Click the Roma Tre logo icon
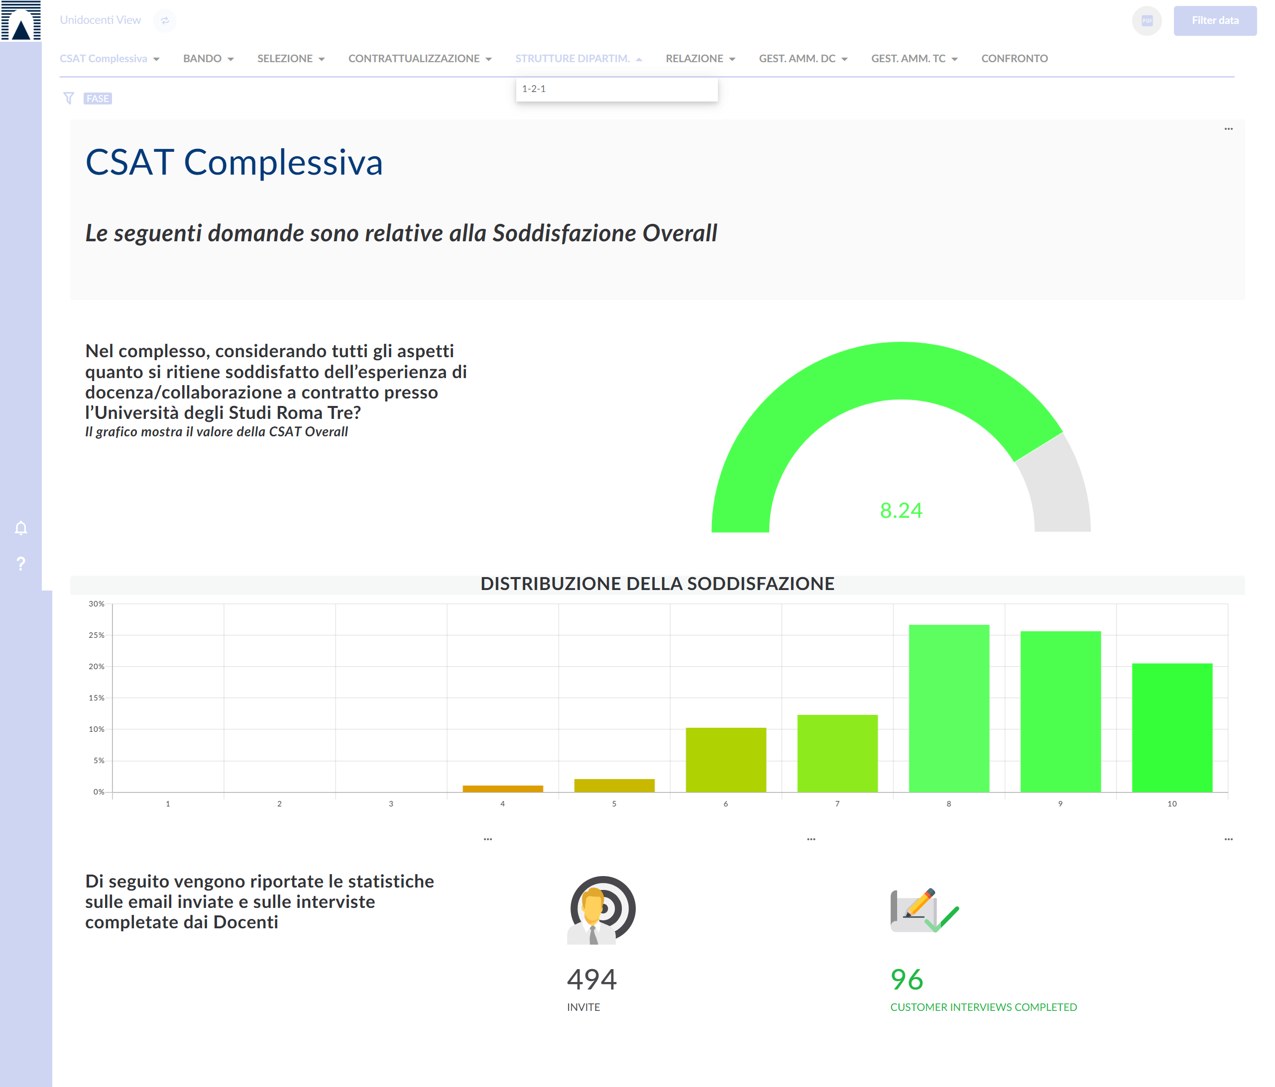 click(x=21, y=21)
